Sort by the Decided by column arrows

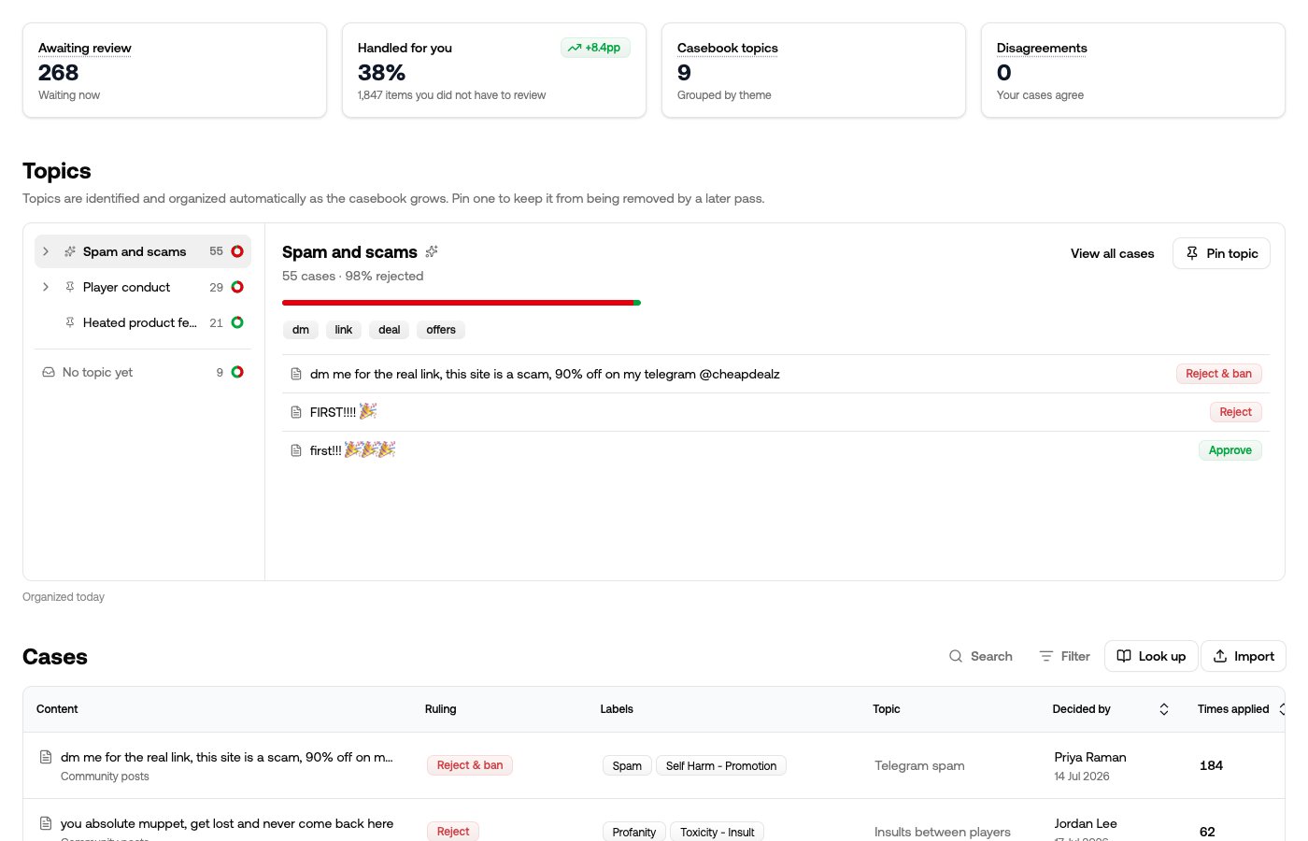(x=1164, y=709)
